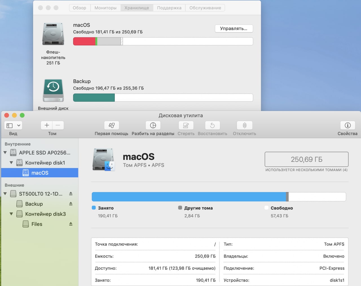Open the Вид view dropdown chevron
This screenshot has width=361, height=286.
[19, 126]
